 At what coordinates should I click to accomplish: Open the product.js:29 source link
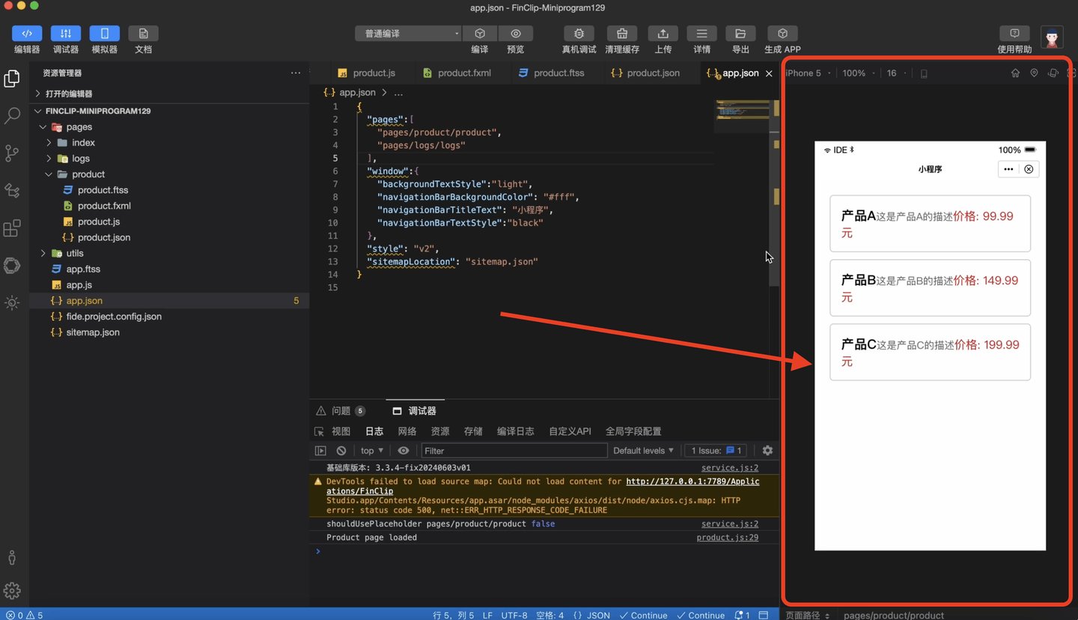tap(727, 538)
